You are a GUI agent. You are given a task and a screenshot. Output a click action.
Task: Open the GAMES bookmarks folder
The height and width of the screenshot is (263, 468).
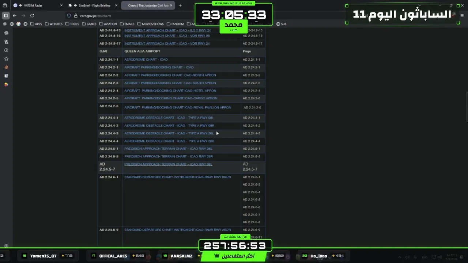point(89,24)
